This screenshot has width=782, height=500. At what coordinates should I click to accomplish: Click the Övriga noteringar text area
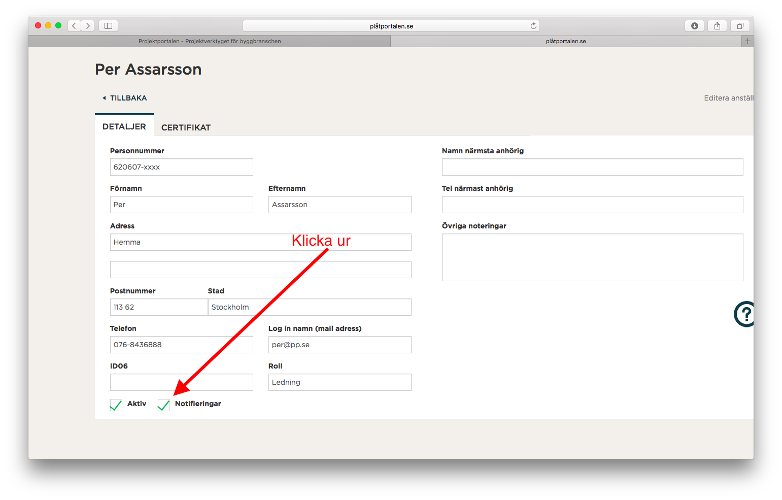click(x=593, y=257)
